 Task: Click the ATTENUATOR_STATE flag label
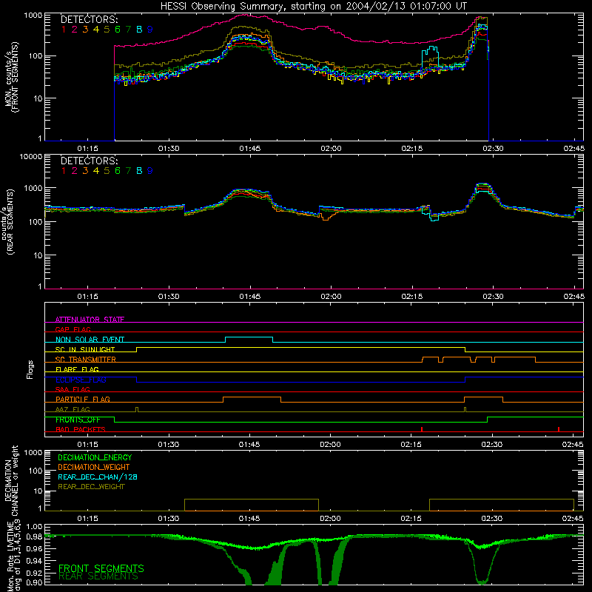coord(90,320)
